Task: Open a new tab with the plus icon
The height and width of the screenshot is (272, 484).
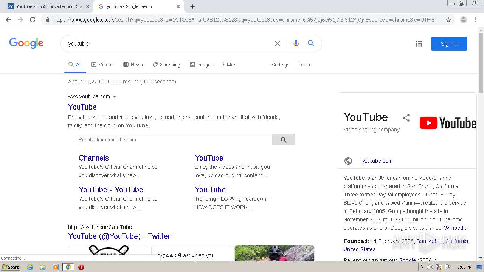Action: pos(192,6)
